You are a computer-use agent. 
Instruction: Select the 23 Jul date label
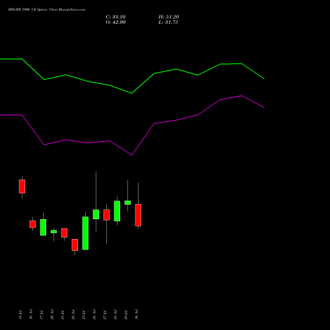click(x=84, y=314)
